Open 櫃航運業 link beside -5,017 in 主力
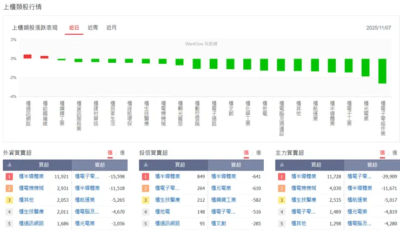 357,200
